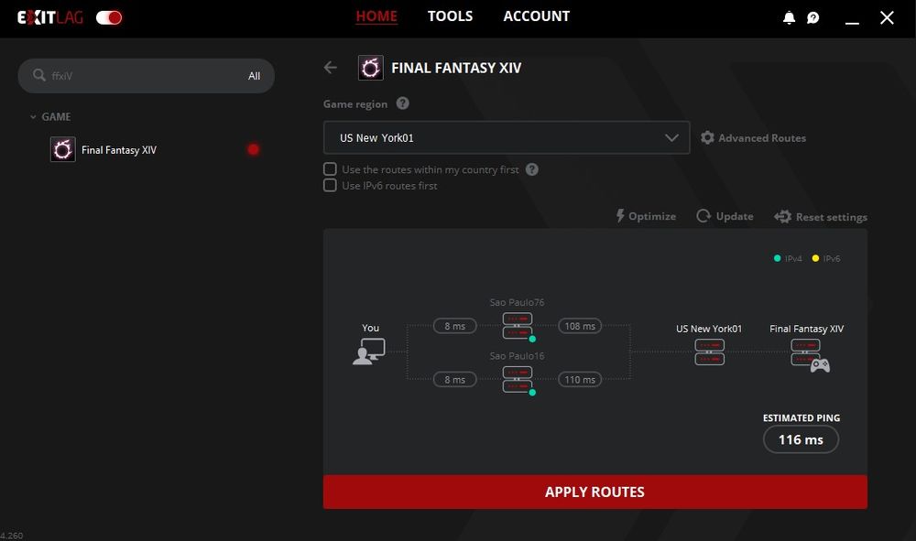Image resolution: width=916 pixels, height=541 pixels.
Task: Focus the game search field
Action: click(146, 76)
